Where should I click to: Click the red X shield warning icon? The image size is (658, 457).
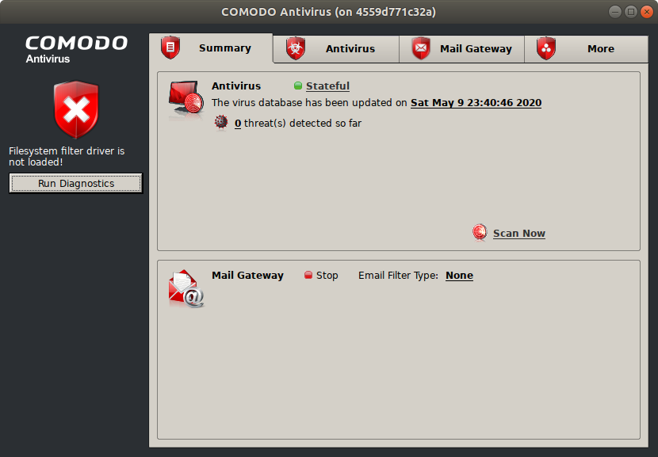click(76, 110)
